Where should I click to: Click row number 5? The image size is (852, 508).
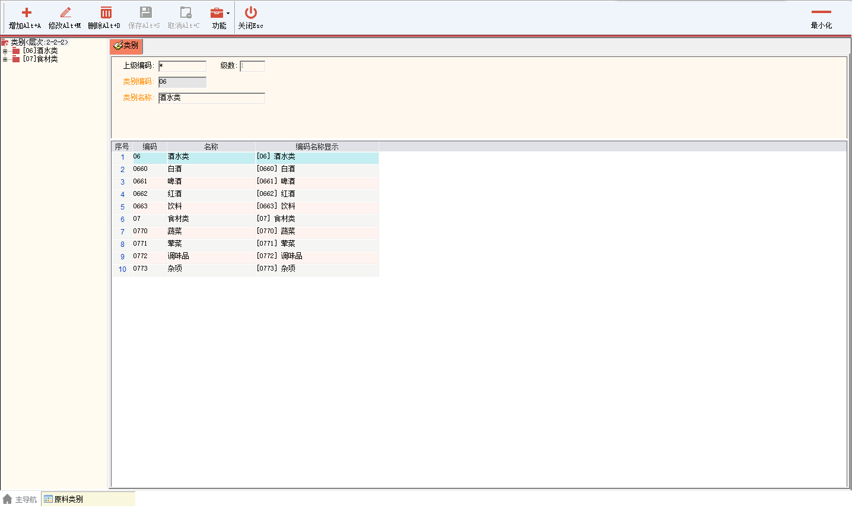tap(122, 207)
